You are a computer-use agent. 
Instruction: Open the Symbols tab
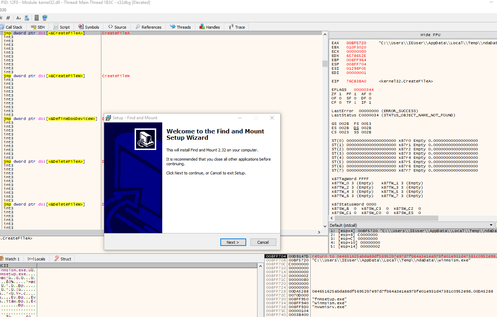tap(89, 27)
